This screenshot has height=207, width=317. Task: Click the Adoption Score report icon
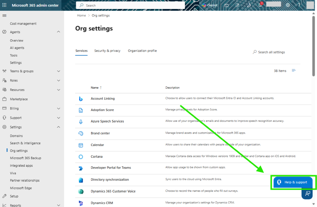[81, 110]
